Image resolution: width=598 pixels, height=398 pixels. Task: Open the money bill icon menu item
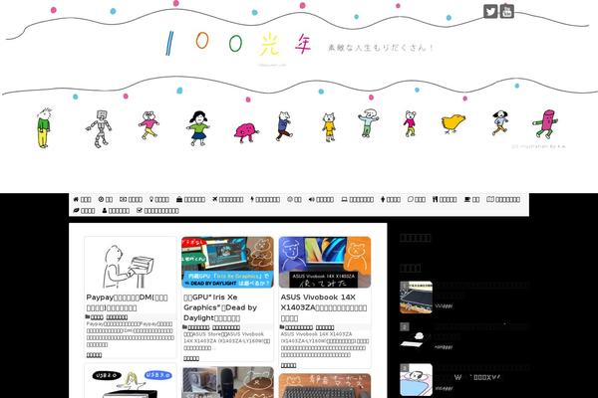tap(131, 199)
